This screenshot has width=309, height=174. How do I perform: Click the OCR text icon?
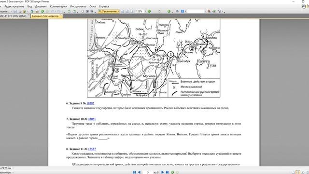[x=37, y=12]
